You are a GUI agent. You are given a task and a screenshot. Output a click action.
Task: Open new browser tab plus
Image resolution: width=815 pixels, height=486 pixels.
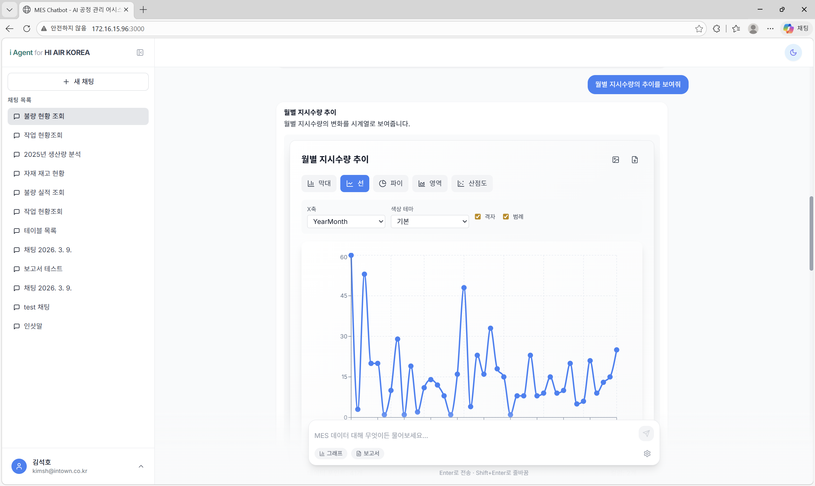[x=143, y=10]
